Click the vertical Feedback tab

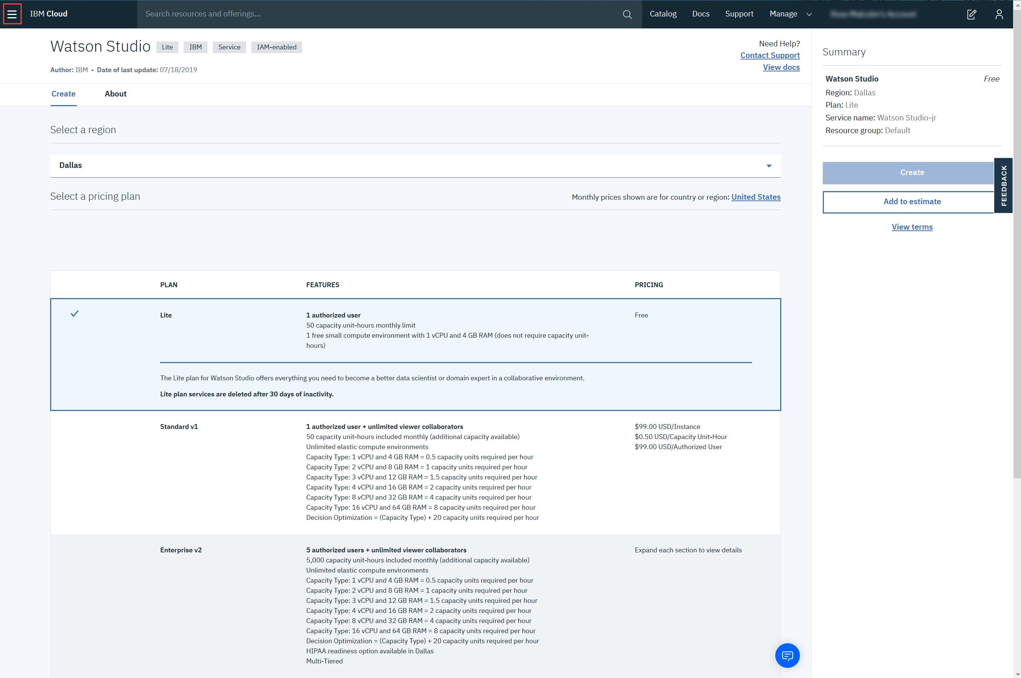[x=1004, y=185]
